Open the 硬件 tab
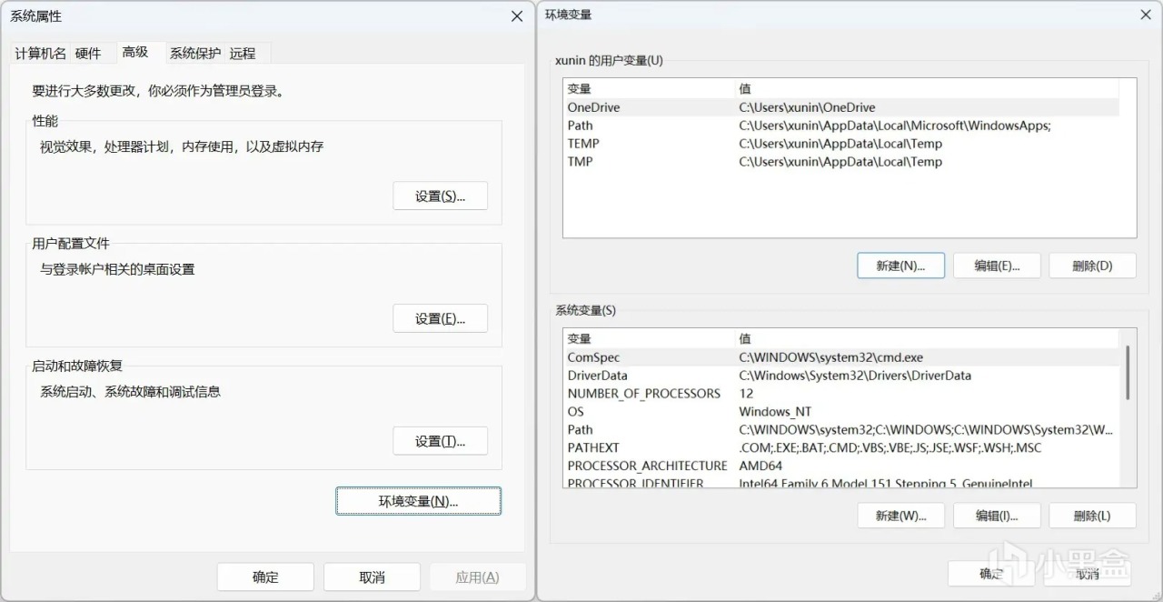This screenshot has width=1163, height=602. pos(88,54)
